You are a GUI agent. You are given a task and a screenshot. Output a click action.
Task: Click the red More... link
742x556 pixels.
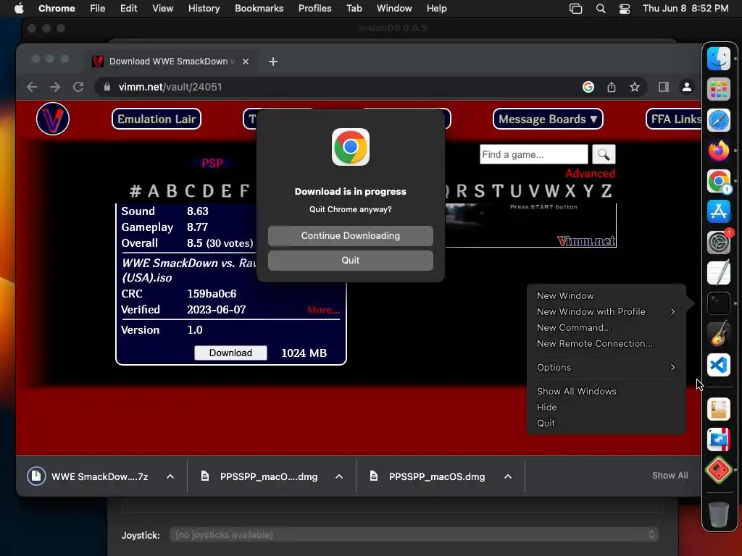(x=323, y=310)
